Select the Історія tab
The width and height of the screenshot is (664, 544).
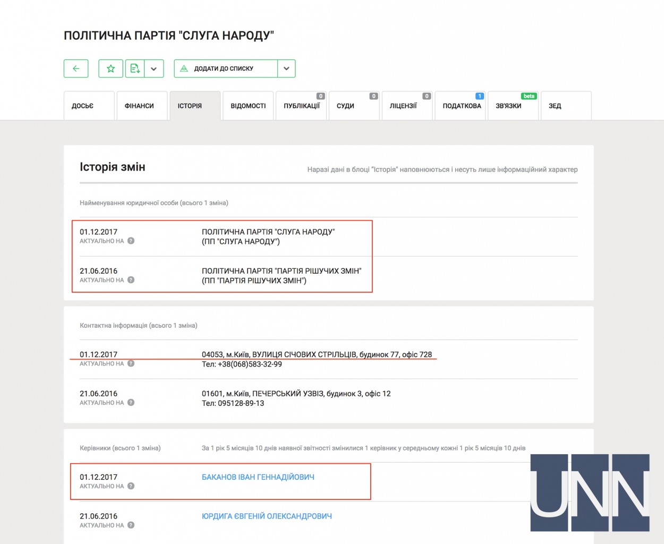(195, 106)
